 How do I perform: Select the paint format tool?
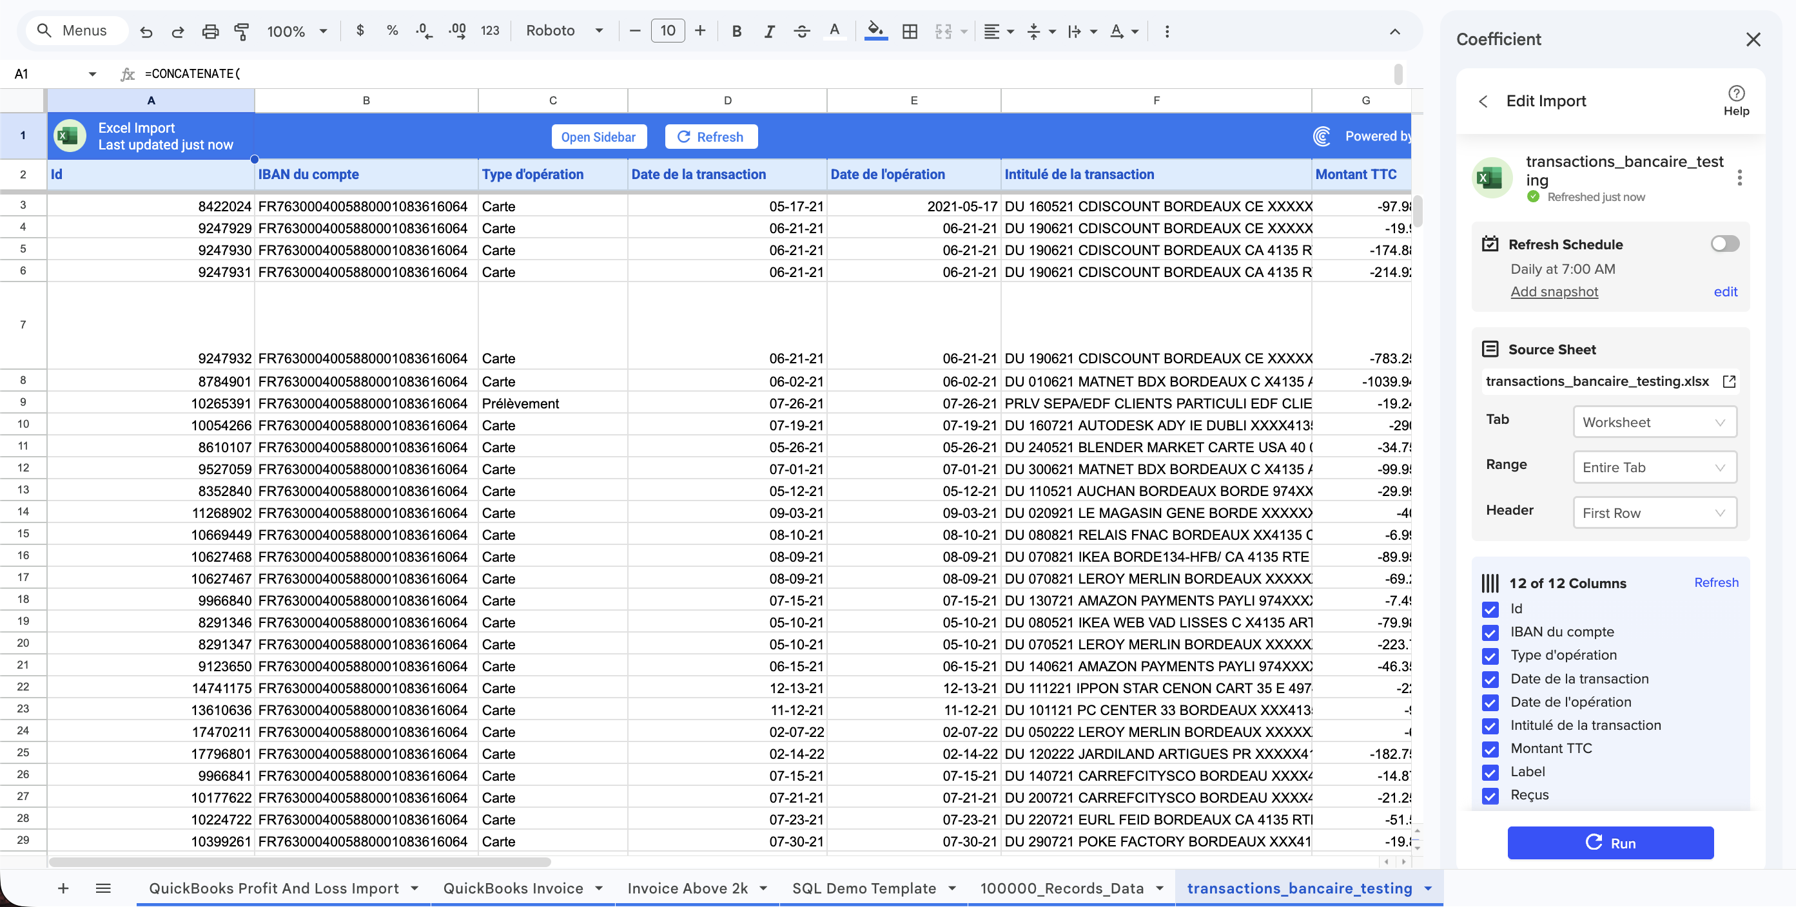241,32
